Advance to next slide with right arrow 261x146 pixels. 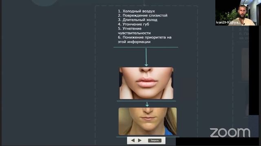coord(140,141)
